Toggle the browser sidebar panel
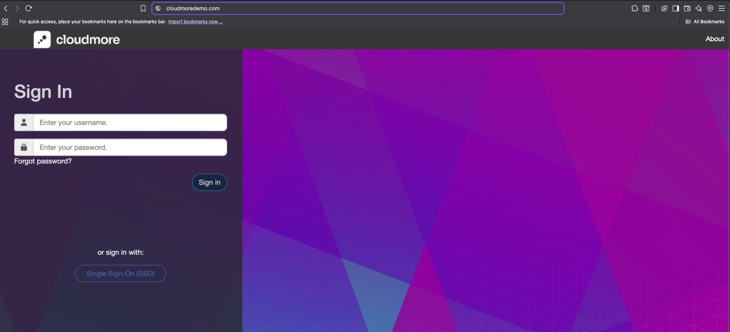 pos(676,8)
